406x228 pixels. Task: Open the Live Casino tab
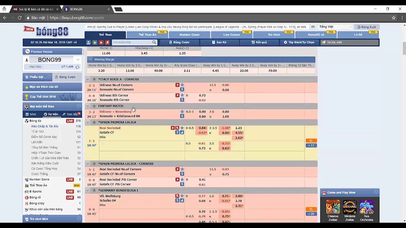[x=232, y=35]
